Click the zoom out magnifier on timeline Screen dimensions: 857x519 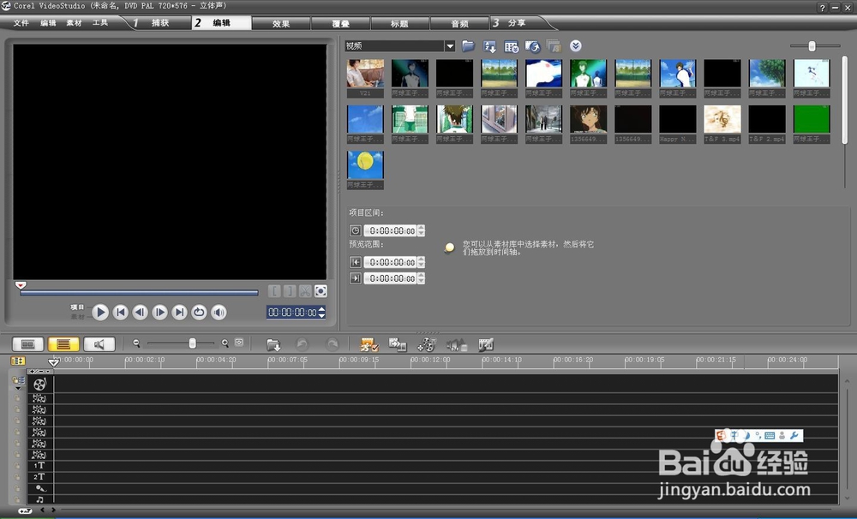click(136, 343)
